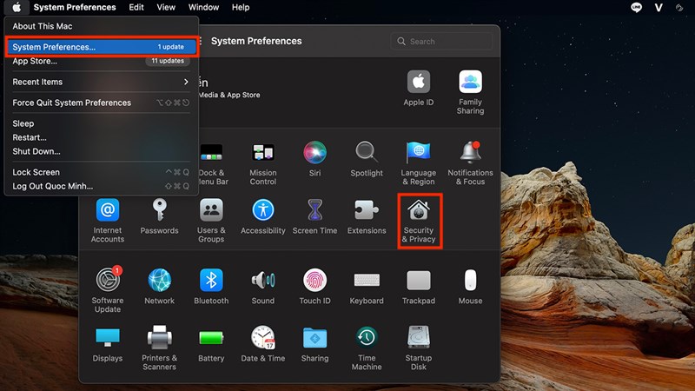This screenshot has width=695, height=391.
Task: Open Notifications & Focus pane
Action: [470, 163]
